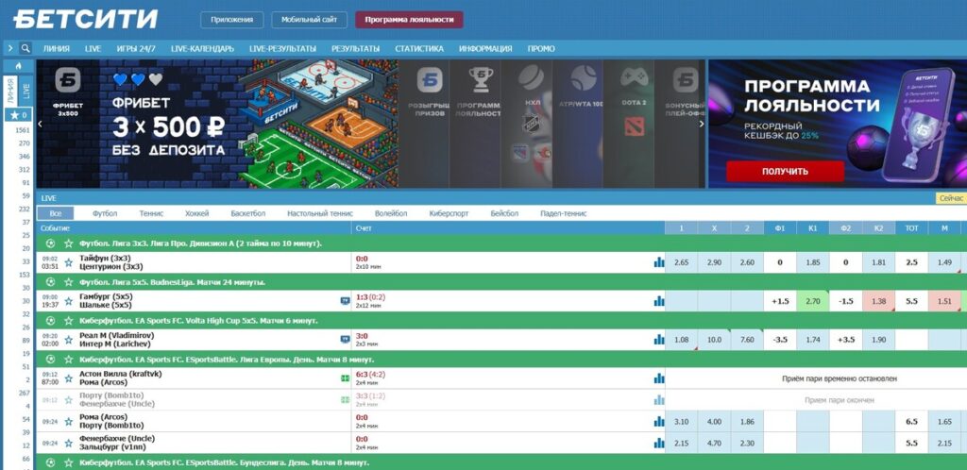
Task: Click the soccer ball icon of Лига Европы header
Action: tap(51, 360)
